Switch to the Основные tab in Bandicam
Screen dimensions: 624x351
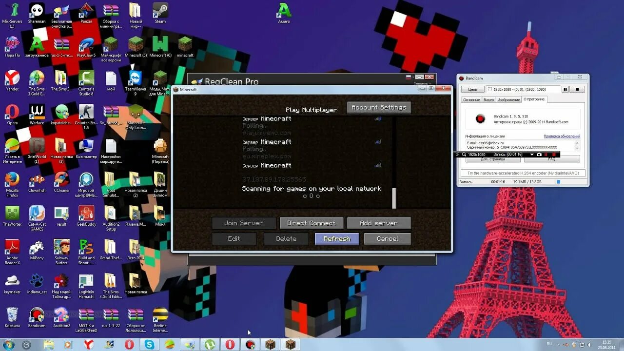pyautogui.click(x=471, y=99)
